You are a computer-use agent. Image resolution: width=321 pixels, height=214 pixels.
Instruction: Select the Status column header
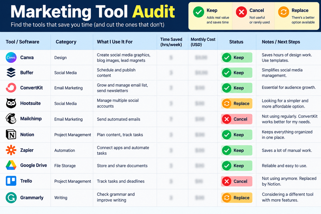236,42
